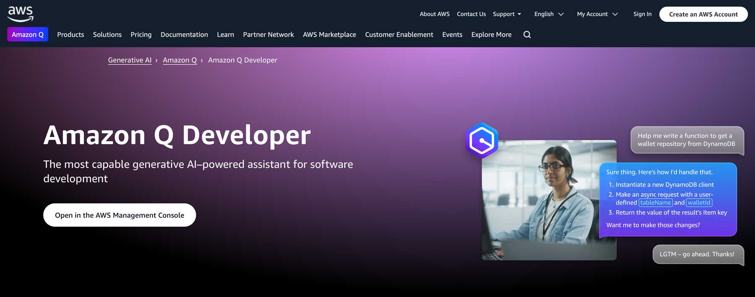Click the Amazon Q Developer heading
755x297 pixels.
click(177, 135)
